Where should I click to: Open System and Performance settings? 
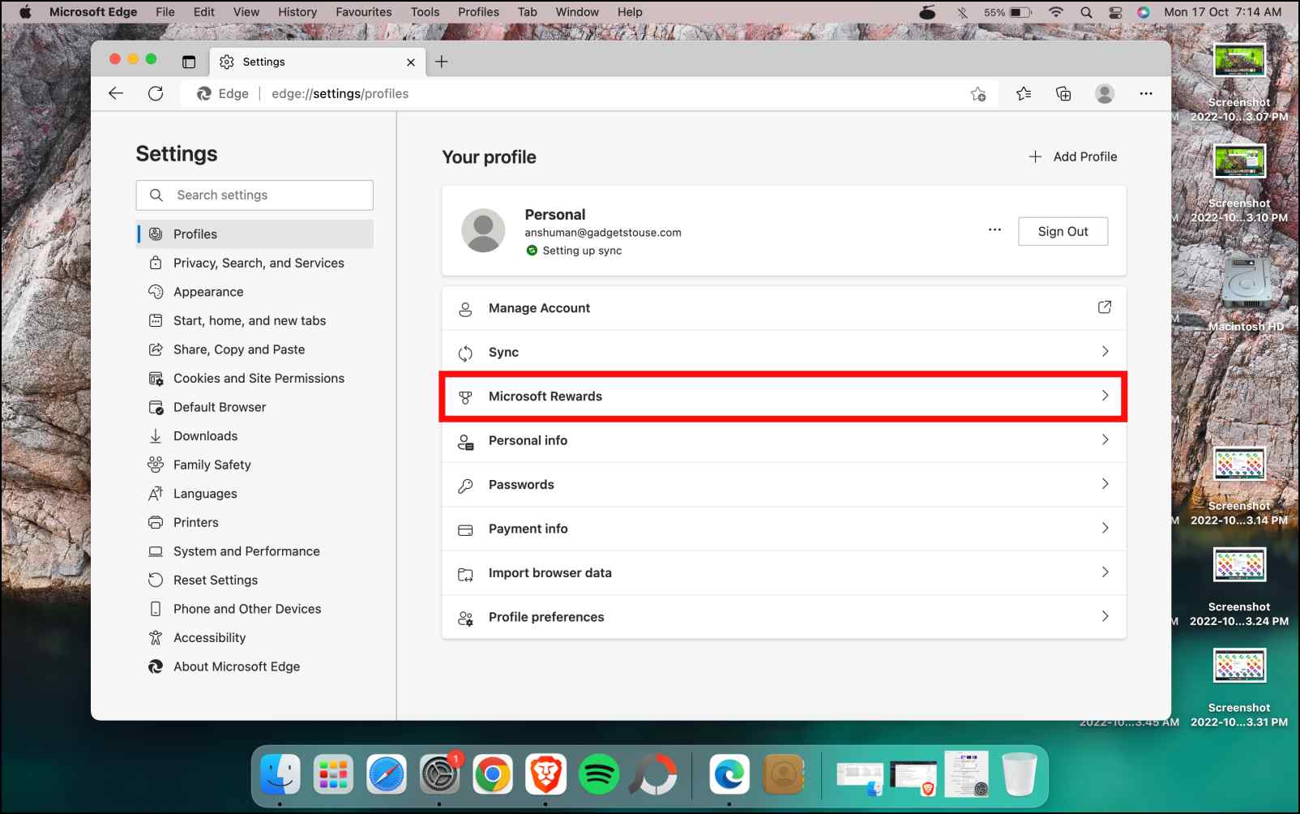pos(254,551)
